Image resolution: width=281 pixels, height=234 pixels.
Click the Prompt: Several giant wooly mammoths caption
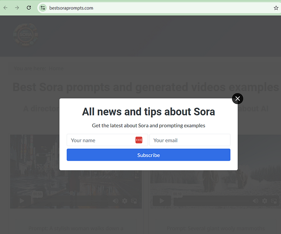(x=215, y=228)
